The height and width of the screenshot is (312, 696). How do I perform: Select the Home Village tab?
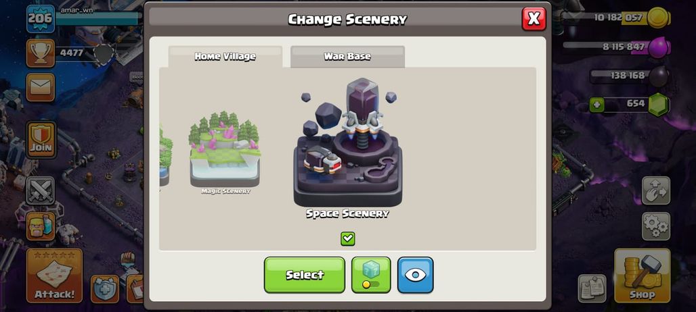[x=225, y=57]
